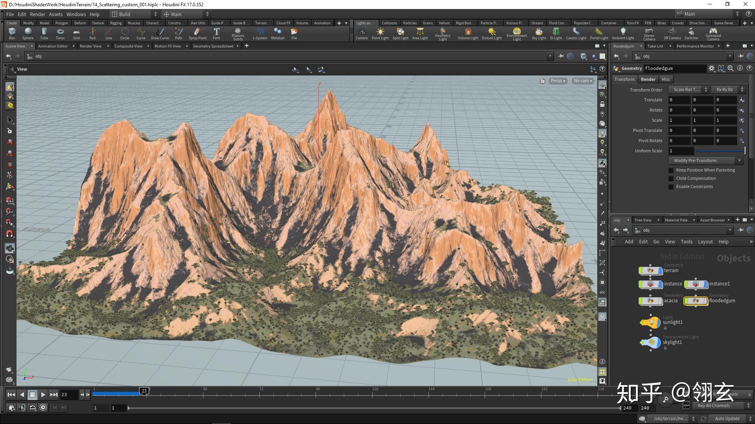Image resolution: width=755 pixels, height=424 pixels.
Task: Switch to the Geometry Spreadsheet tab
Action: (x=213, y=46)
